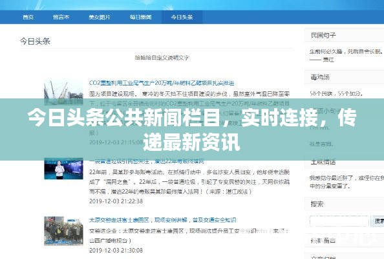Open the 太原交警走进富士康园区 headline
384x259 pixels.
pyautogui.click(x=162, y=220)
